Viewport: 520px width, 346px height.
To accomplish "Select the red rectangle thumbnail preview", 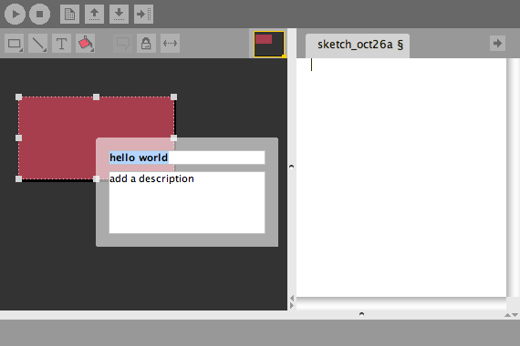I will point(269,44).
